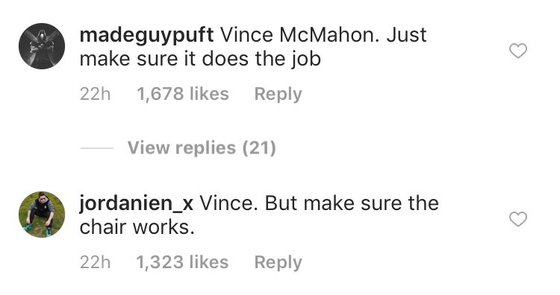Expand View replies (21)
This screenshot has height=295, width=560.
point(202,147)
